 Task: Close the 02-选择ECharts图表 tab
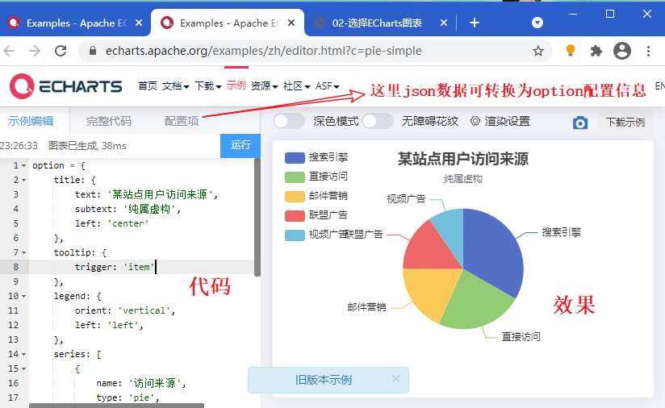[444, 23]
